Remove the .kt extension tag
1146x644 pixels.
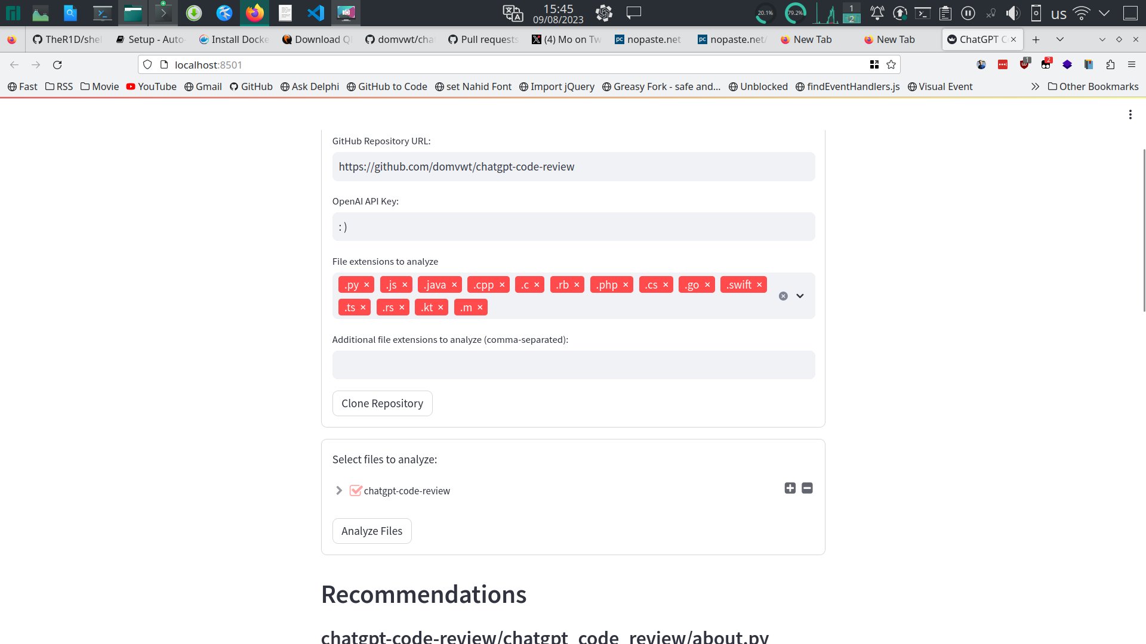point(440,308)
